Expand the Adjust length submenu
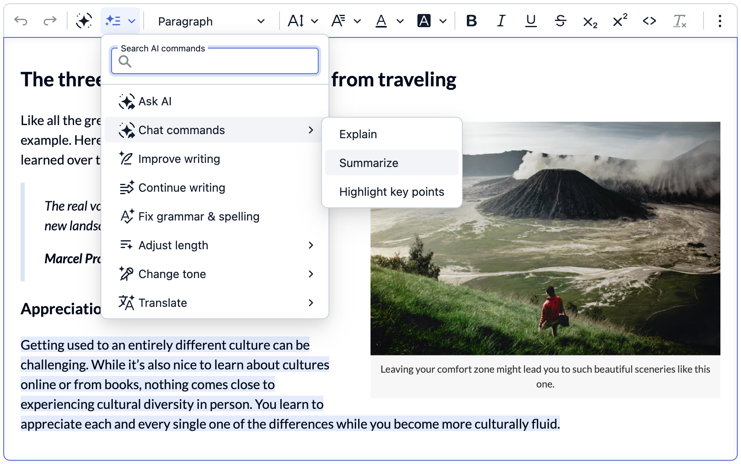 (215, 245)
